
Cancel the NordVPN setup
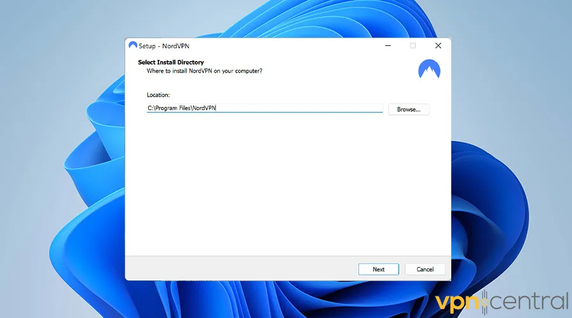tap(425, 269)
